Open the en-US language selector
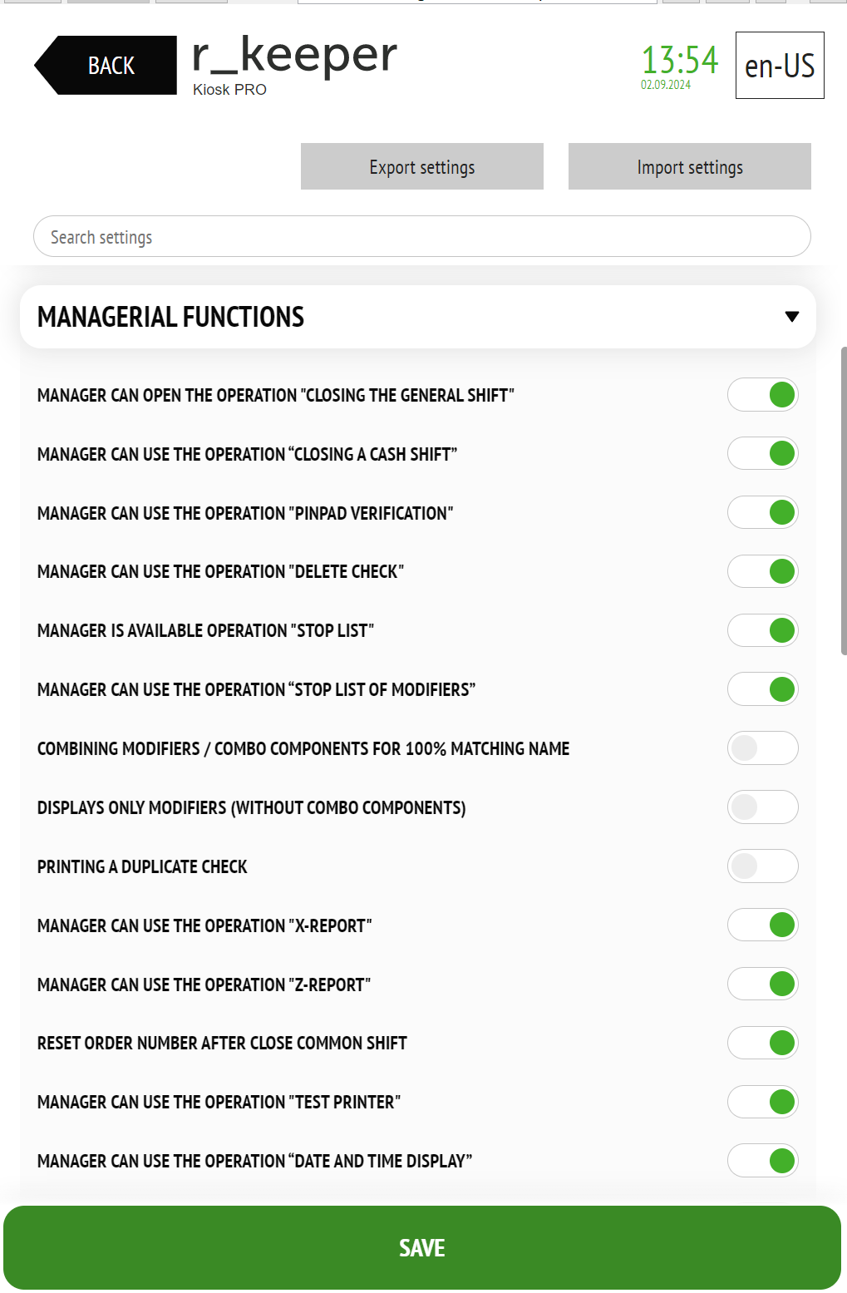 (x=780, y=66)
